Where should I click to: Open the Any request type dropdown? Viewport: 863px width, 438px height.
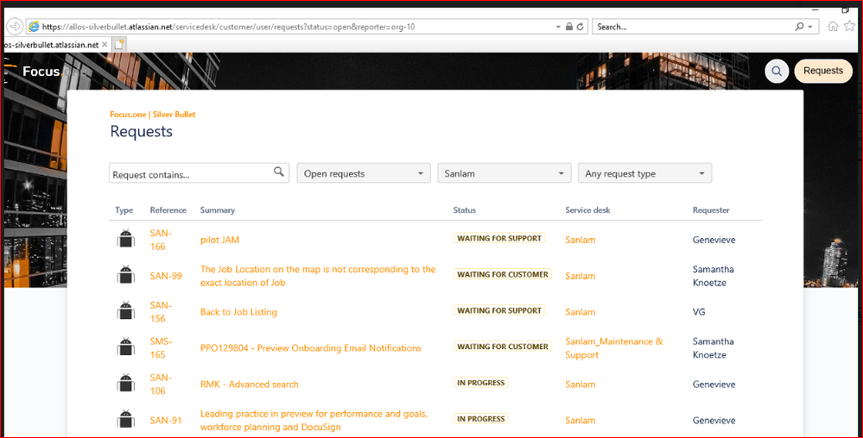click(x=644, y=173)
